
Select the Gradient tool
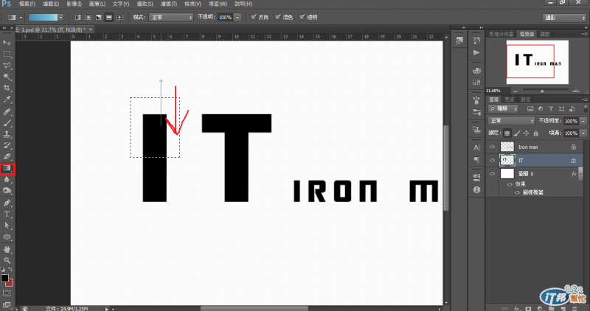[x=7, y=169]
